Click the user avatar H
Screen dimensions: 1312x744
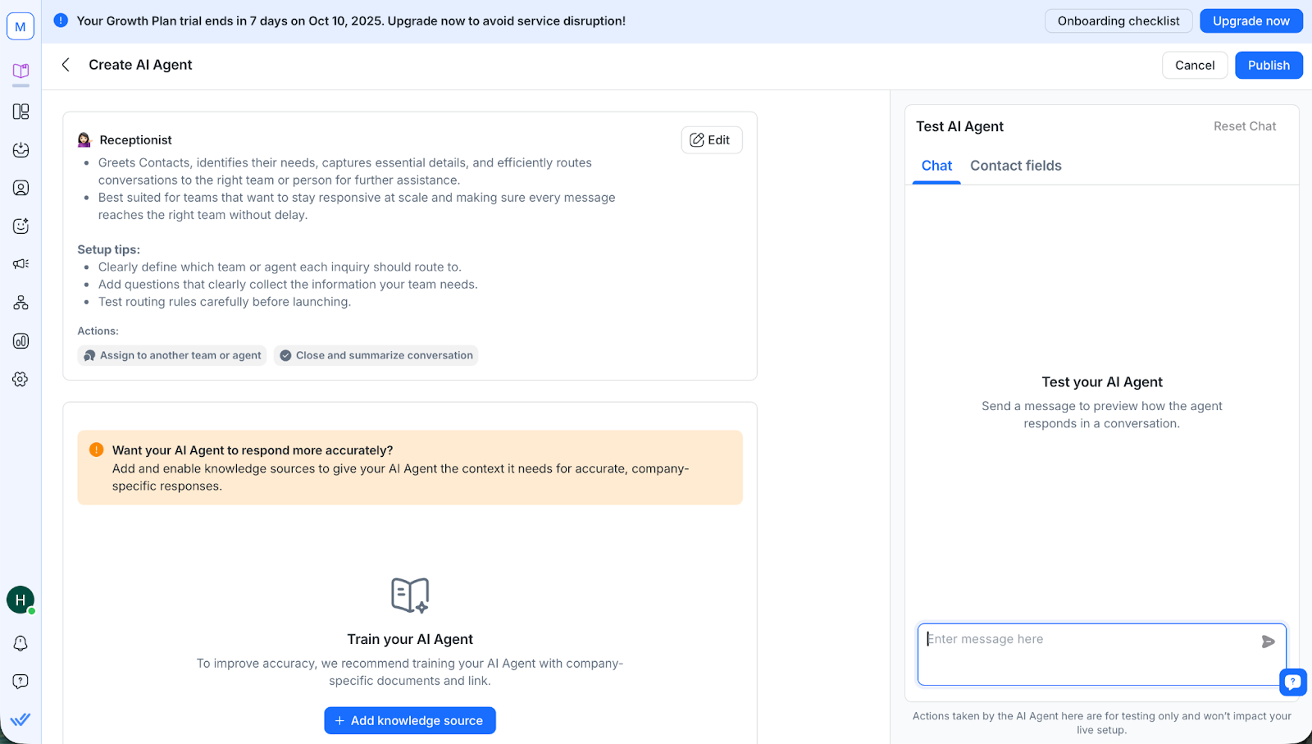point(20,600)
